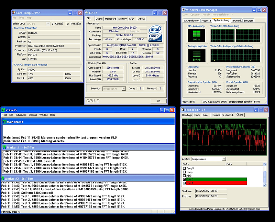Minimize the SpeedFan window

coord(256,110)
